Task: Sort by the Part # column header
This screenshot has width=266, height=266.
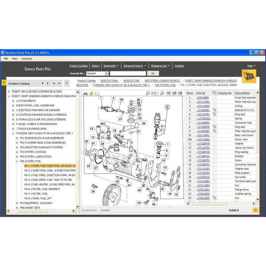Action: 201,93
